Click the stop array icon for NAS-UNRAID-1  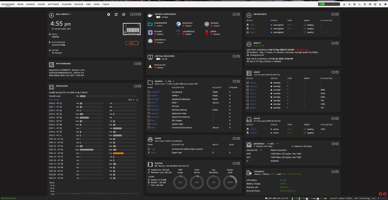click(x=108, y=15)
